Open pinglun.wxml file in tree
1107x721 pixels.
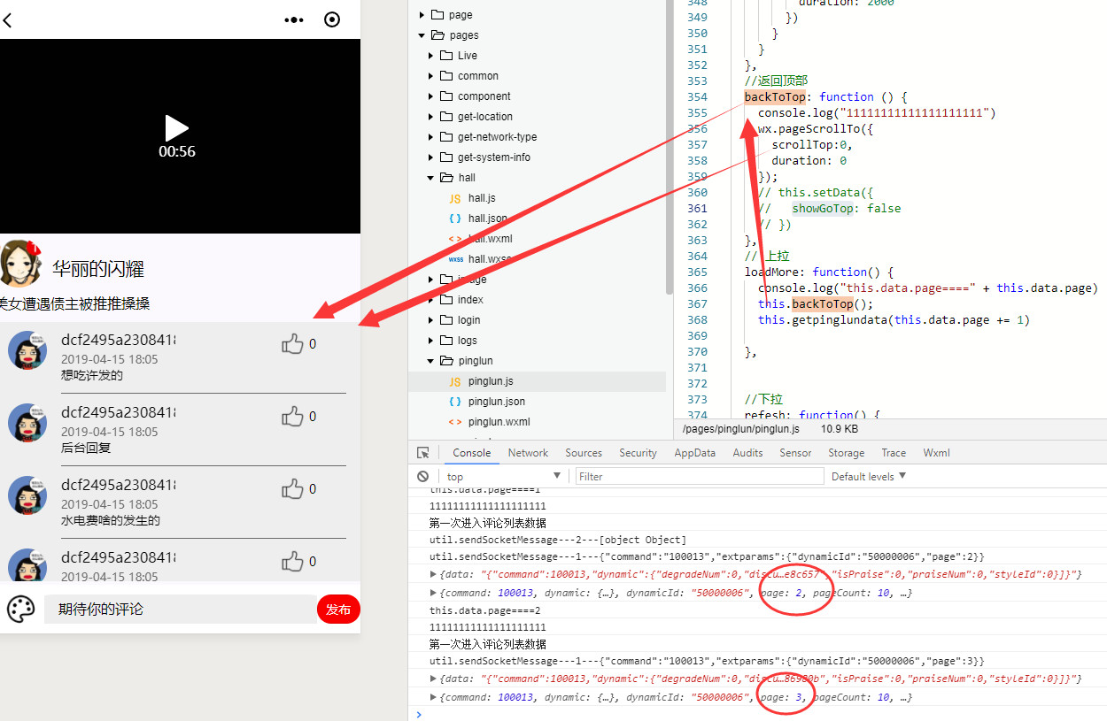coord(498,422)
